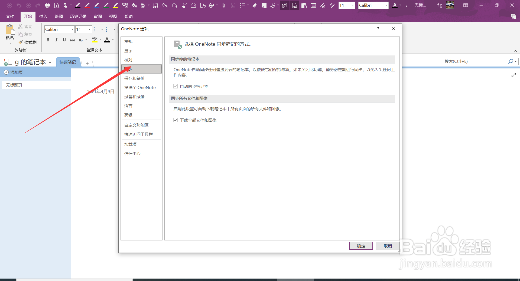Select the 高级 options category
The width and height of the screenshot is (520, 281).
tap(141, 115)
